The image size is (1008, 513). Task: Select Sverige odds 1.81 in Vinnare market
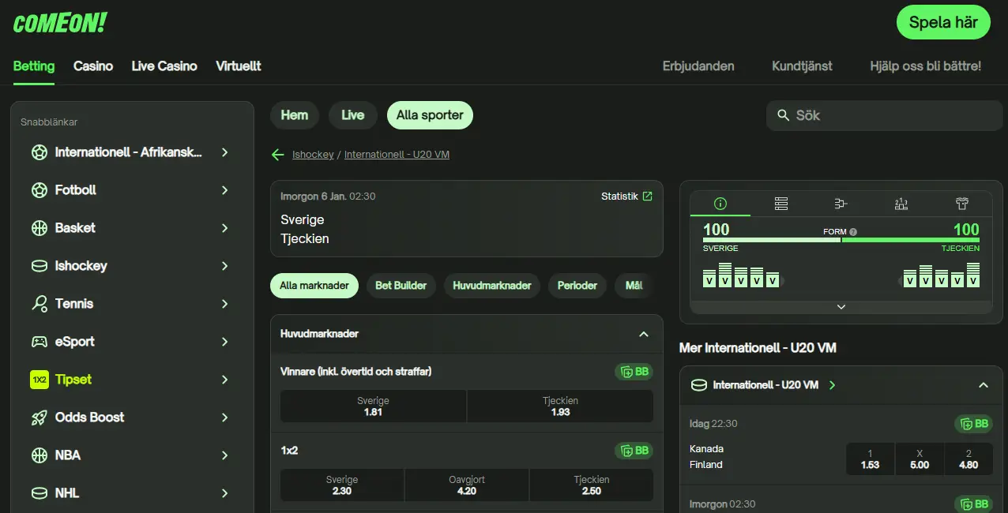click(373, 406)
